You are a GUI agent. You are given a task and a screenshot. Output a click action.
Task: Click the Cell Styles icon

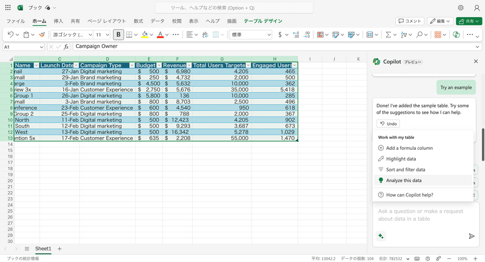[351, 35]
